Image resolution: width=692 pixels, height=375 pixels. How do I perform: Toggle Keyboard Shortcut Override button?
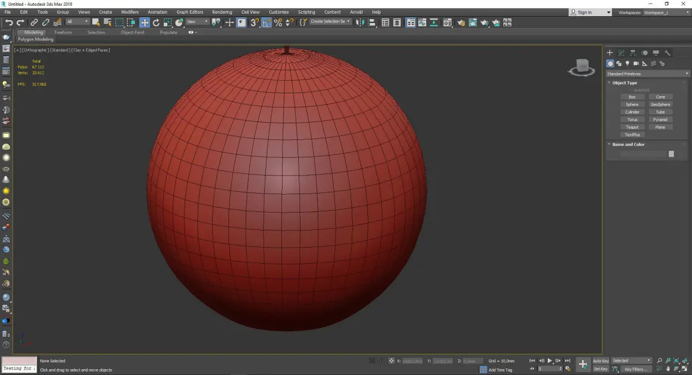point(241,22)
